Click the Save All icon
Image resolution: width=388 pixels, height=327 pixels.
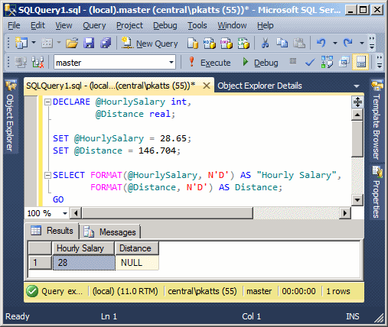106,43
